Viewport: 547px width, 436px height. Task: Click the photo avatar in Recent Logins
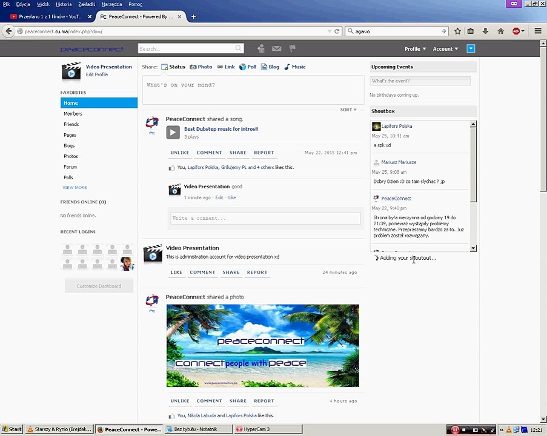[x=127, y=263]
